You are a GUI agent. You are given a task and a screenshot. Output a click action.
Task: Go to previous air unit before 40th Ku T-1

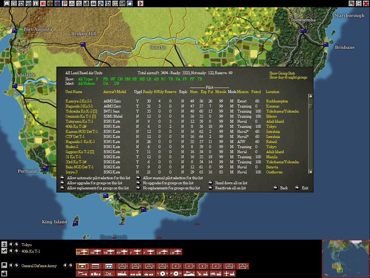11,251
